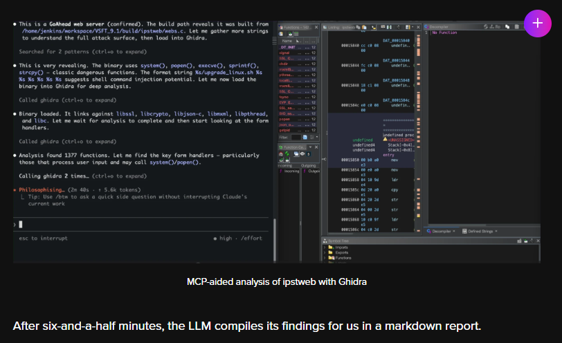Image resolution: width=562 pixels, height=343 pixels.
Task: Click the green arrow icon in the Symbol Tree header
Action: 525,241
